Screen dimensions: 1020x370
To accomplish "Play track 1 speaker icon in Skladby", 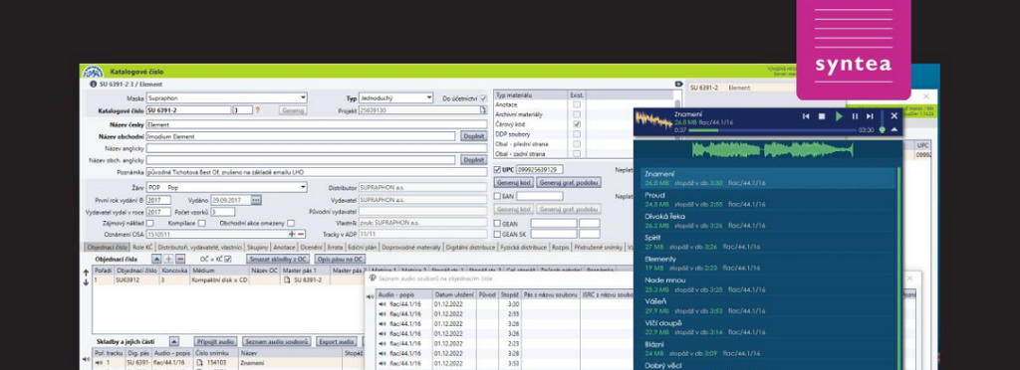I will click(99, 363).
